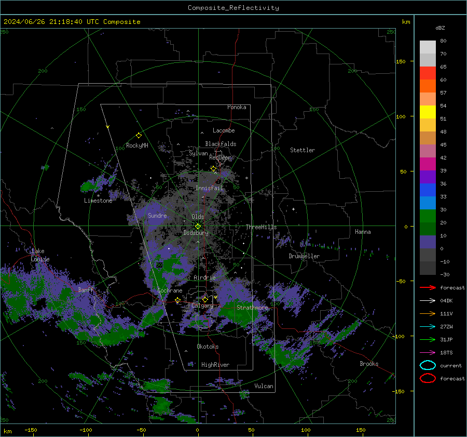
Task: Click the Stettler label
Action: 303,150
